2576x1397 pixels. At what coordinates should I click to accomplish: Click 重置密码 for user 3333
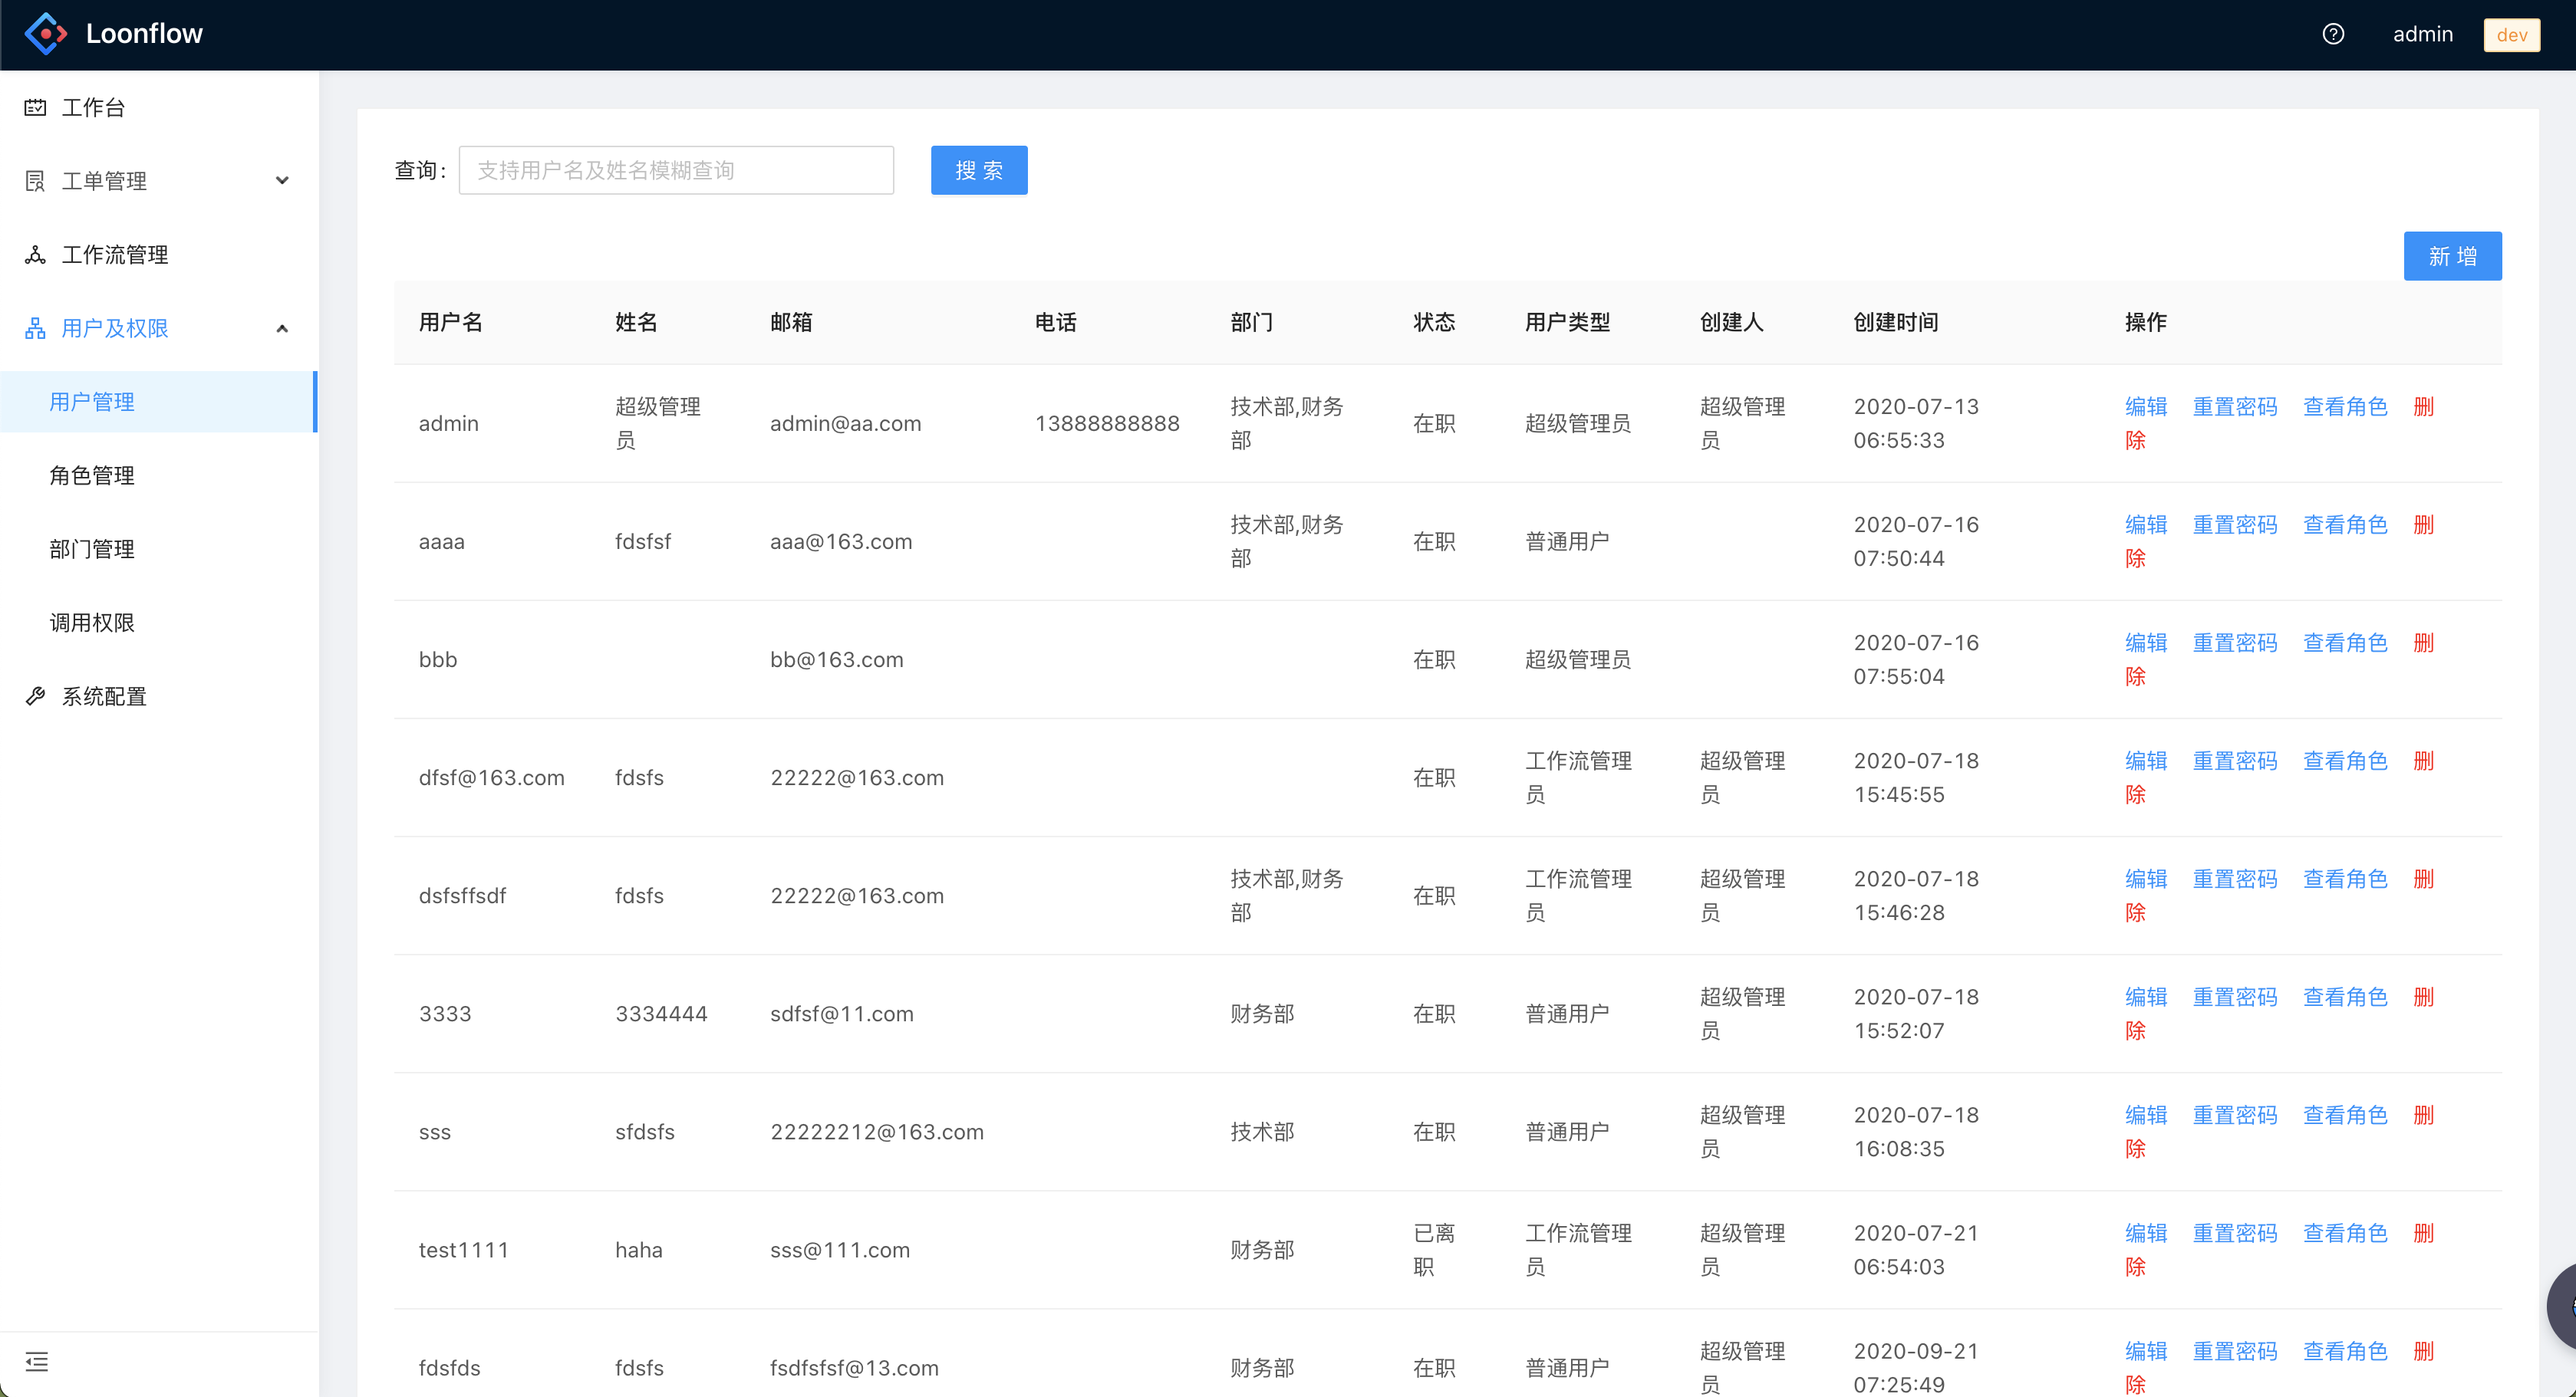pyautogui.click(x=2235, y=996)
